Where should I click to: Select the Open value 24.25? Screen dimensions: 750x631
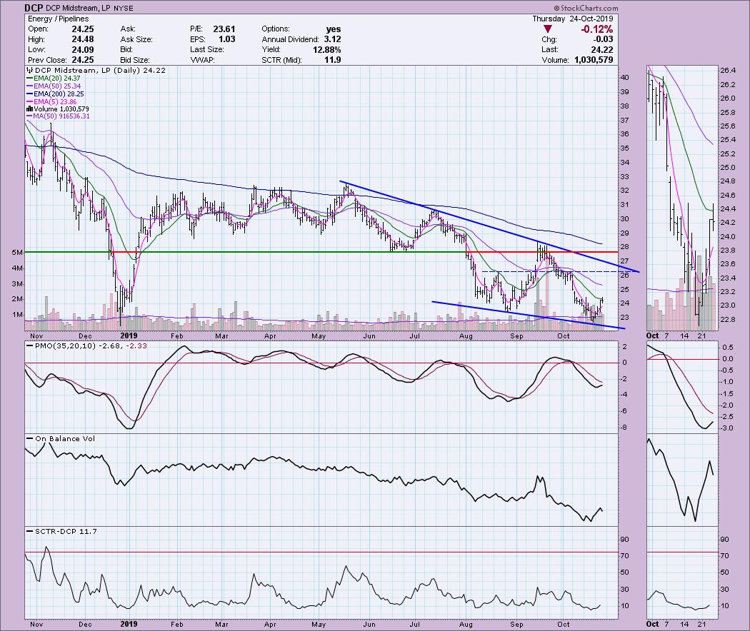pos(83,29)
